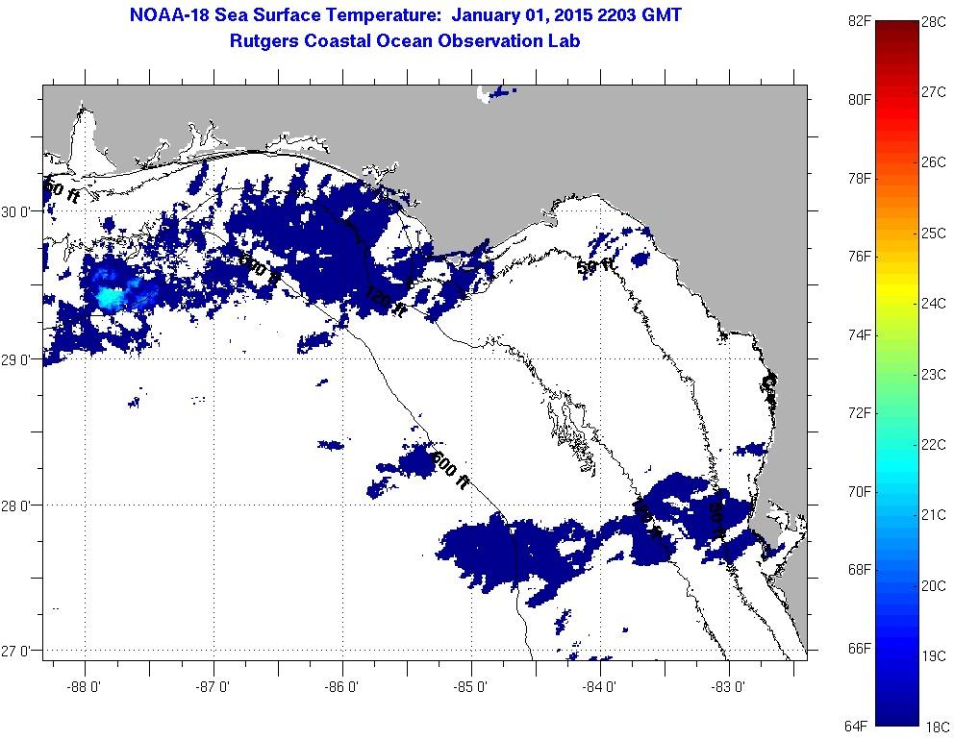
Task: Open the Rutgers Coastal Ocean Observation Lab subtitle
Action: pos(405,41)
